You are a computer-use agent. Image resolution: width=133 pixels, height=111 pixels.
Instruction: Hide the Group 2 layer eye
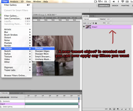point(84,27)
